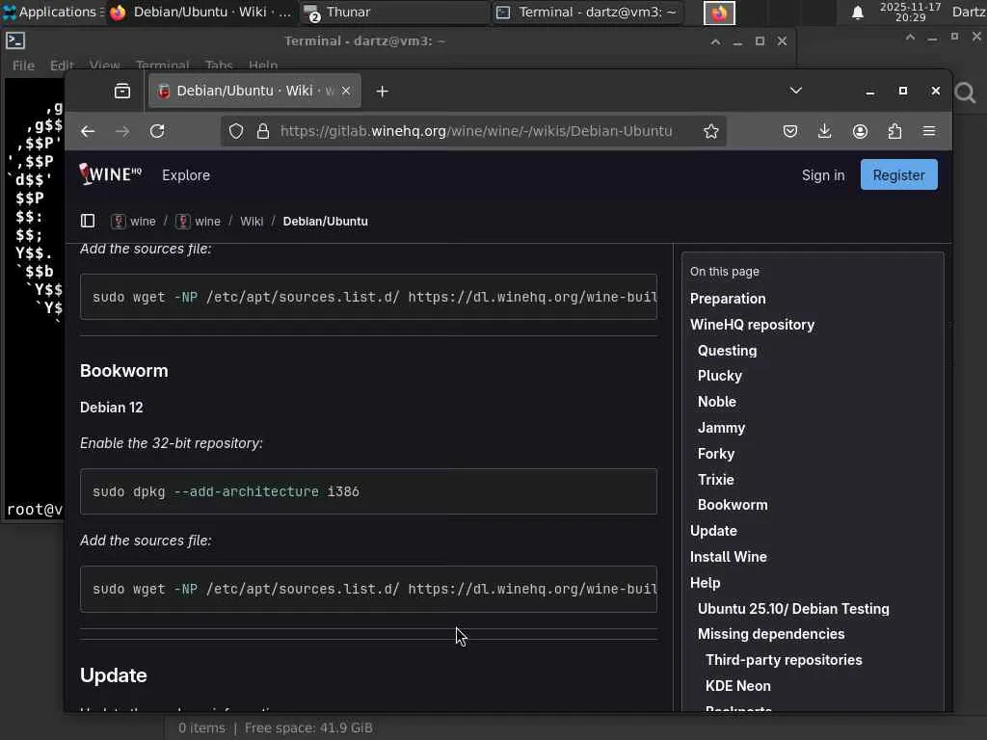Open the downloads arrow icon
987x740 pixels.
(x=825, y=131)
